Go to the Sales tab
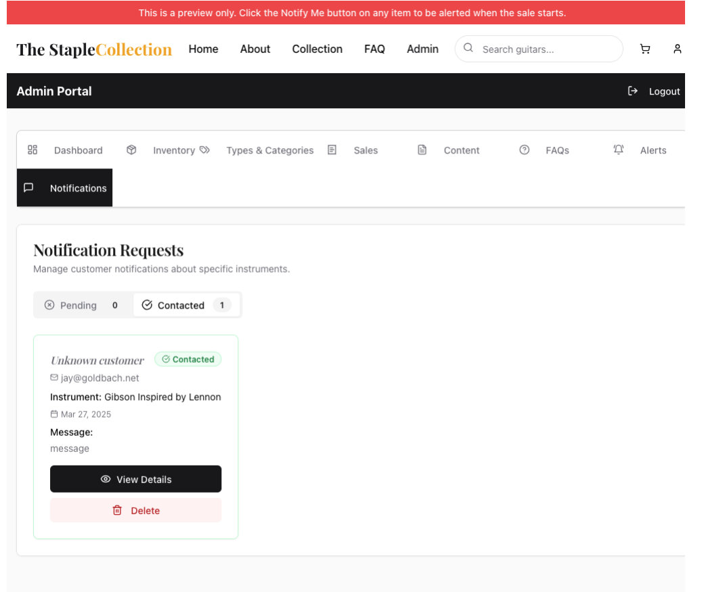Screen dimensions: 704x592 [x=353, y=150]
